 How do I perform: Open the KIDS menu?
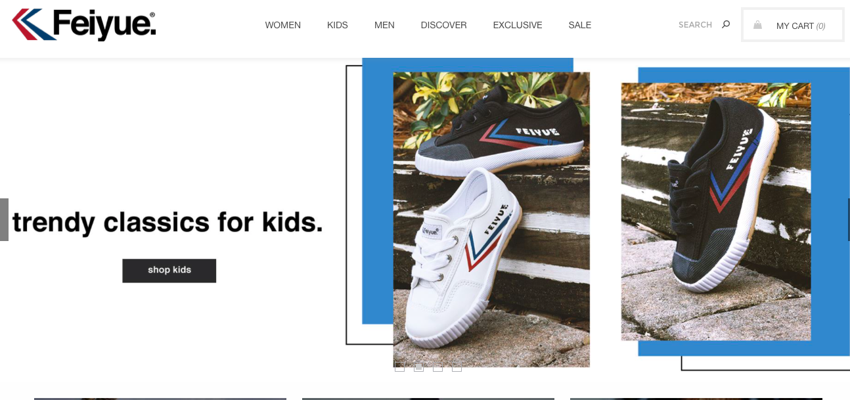pyautogui.click(x=338, y=25)
